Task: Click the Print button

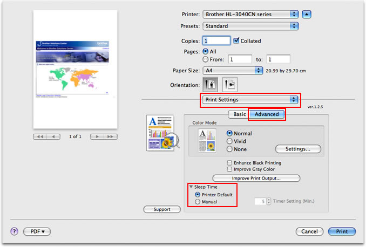Action: pyautogui.click(x=342, y=231)
